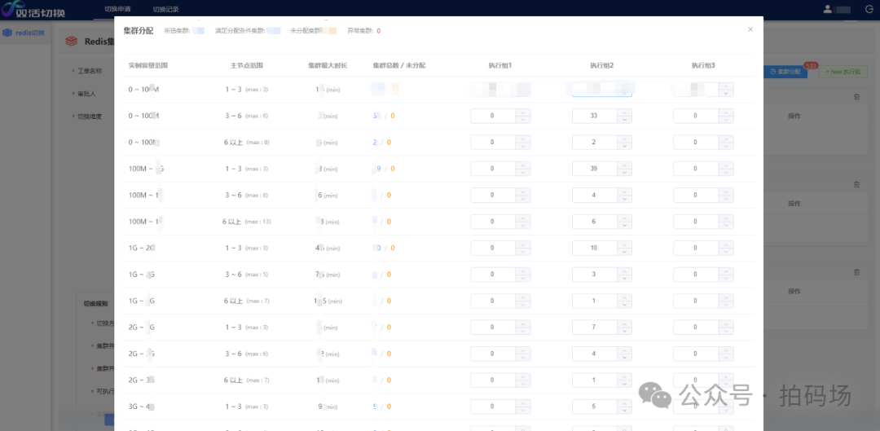The height and width of the screenshot is (431, 880).
Task: Select the 执行组2 input showing 6
Action: click(x=595, y=222)
